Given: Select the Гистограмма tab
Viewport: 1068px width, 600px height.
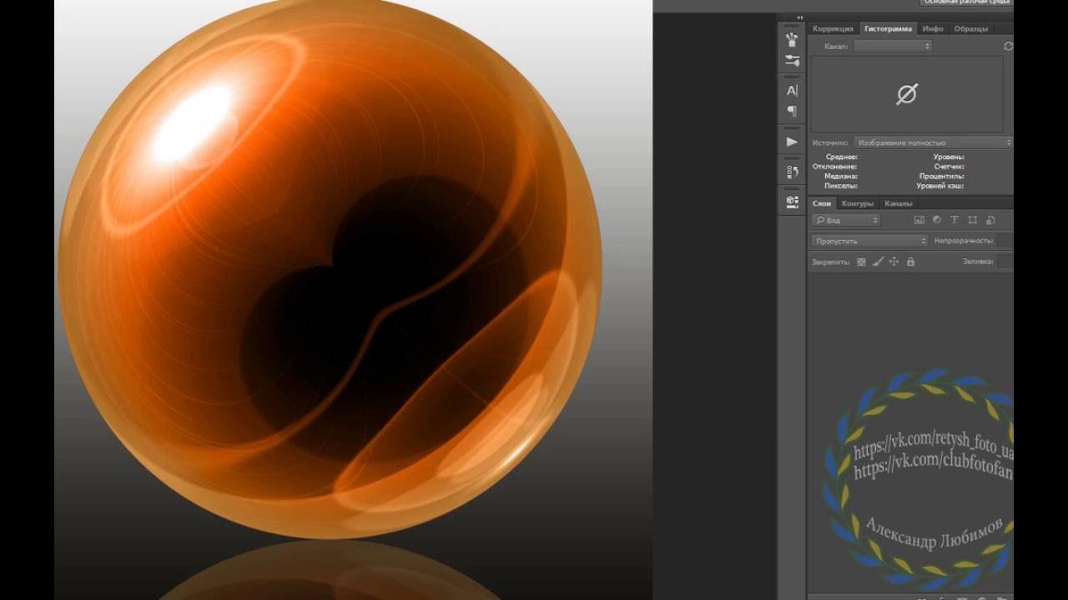Looking at the screenshot, I should coord(888,28).
